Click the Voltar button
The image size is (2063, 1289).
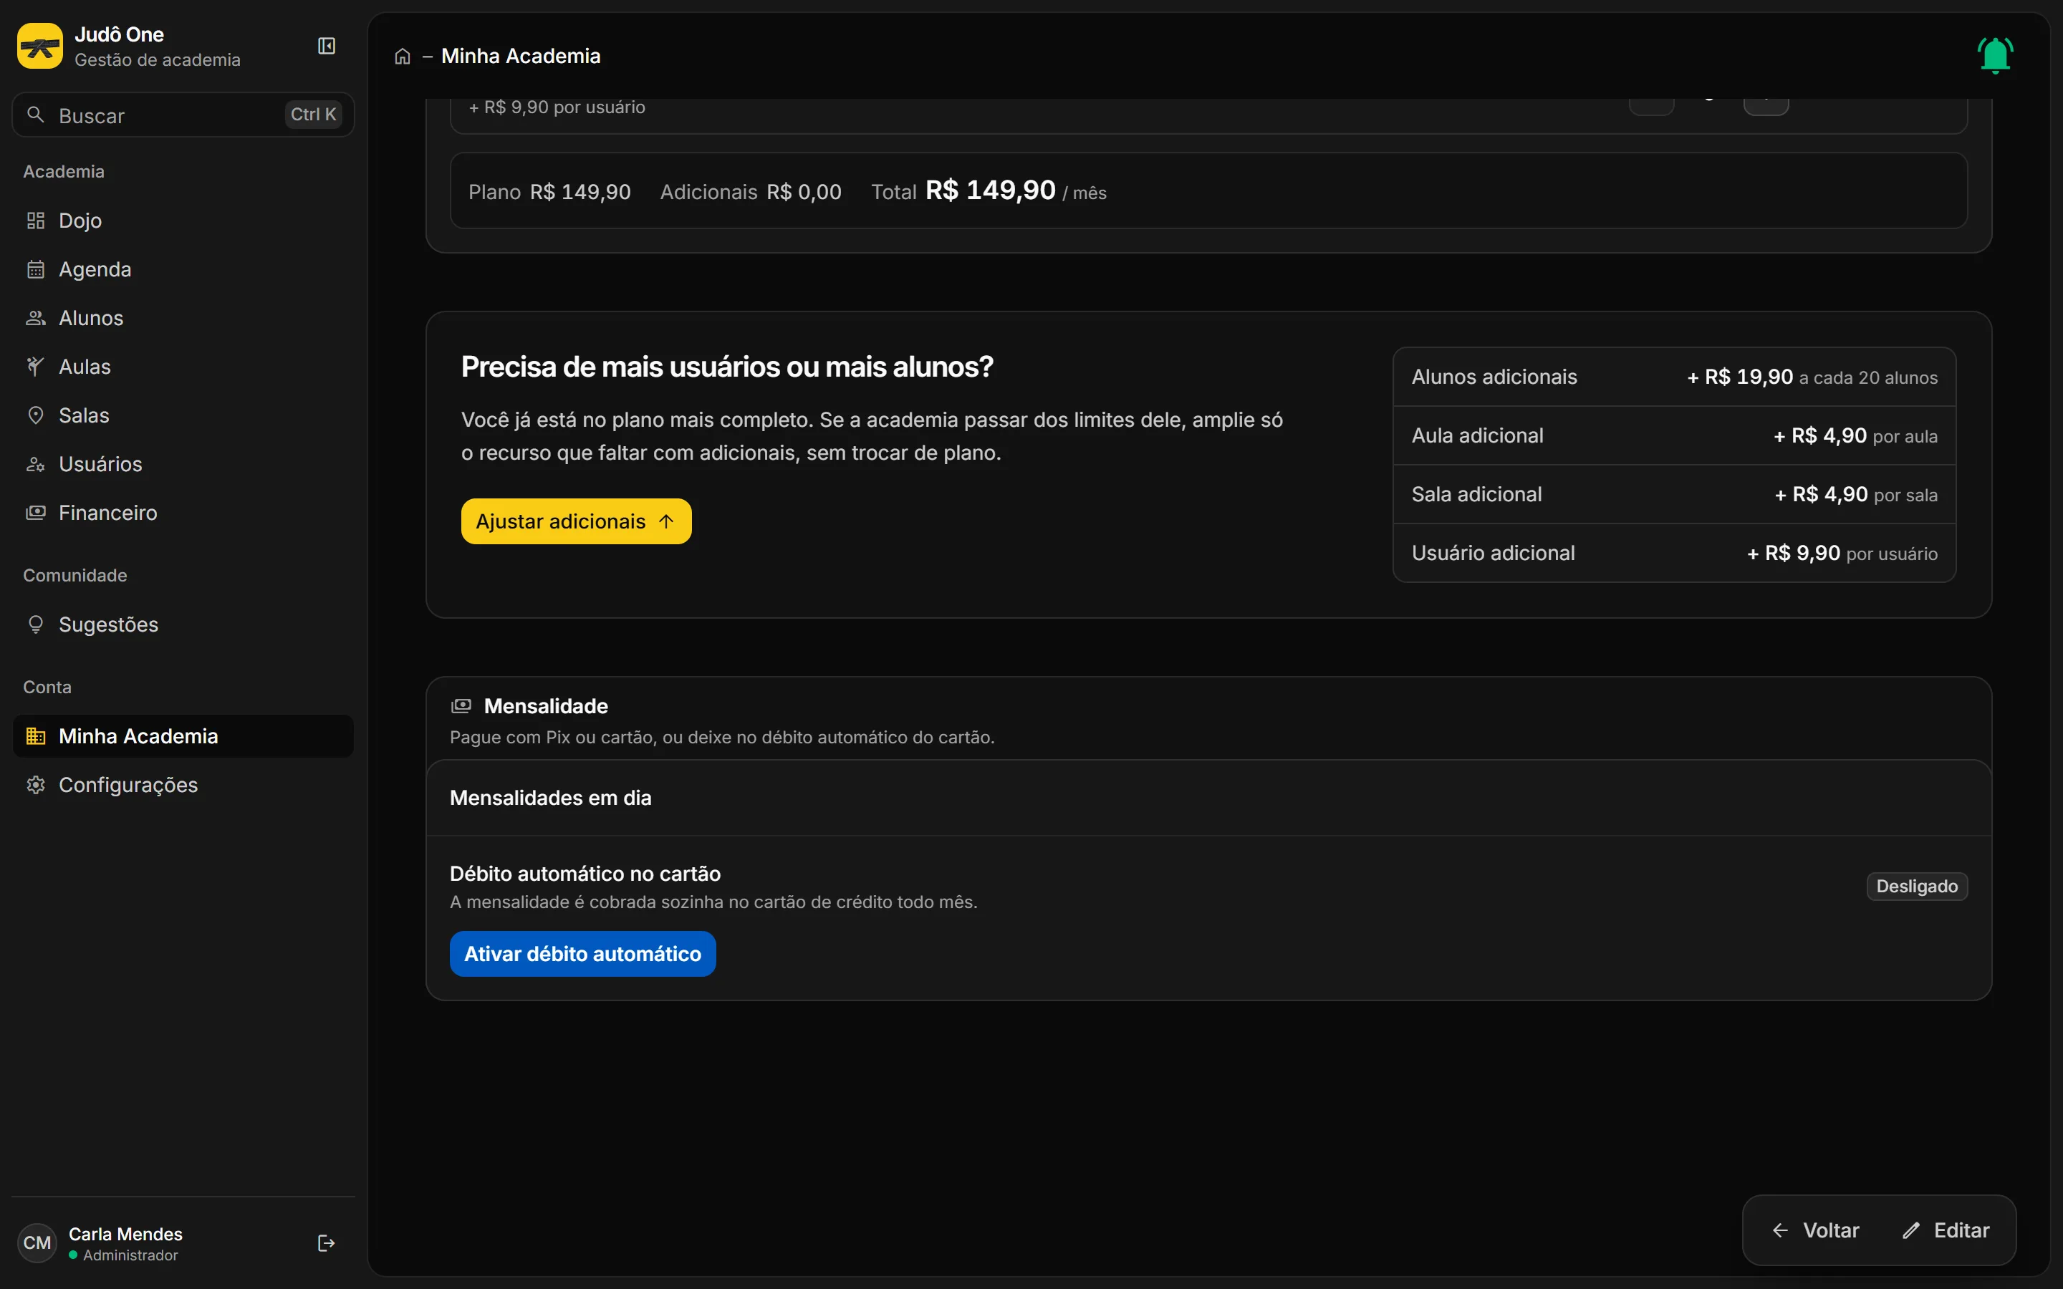click(x=1816, y=1230)
